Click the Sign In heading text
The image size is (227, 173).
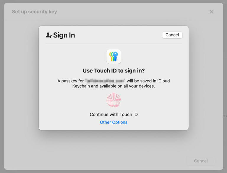[x=64, y=35]
